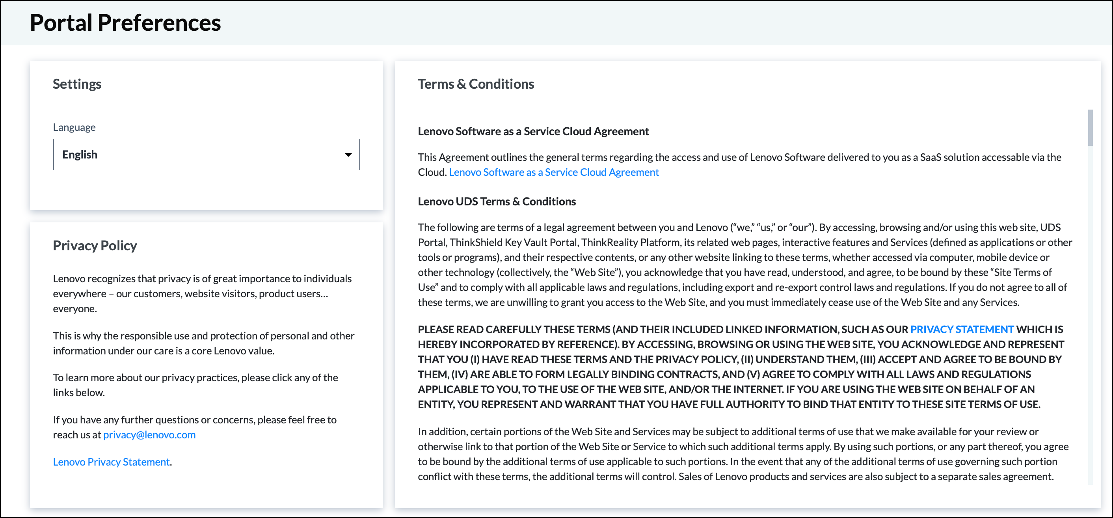
Task: Click the Portal Preferences page title
Action: [125, 22]
